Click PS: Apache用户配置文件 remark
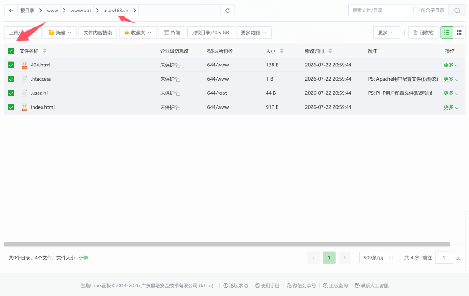 pyautogui.click(x=403, y=79)
